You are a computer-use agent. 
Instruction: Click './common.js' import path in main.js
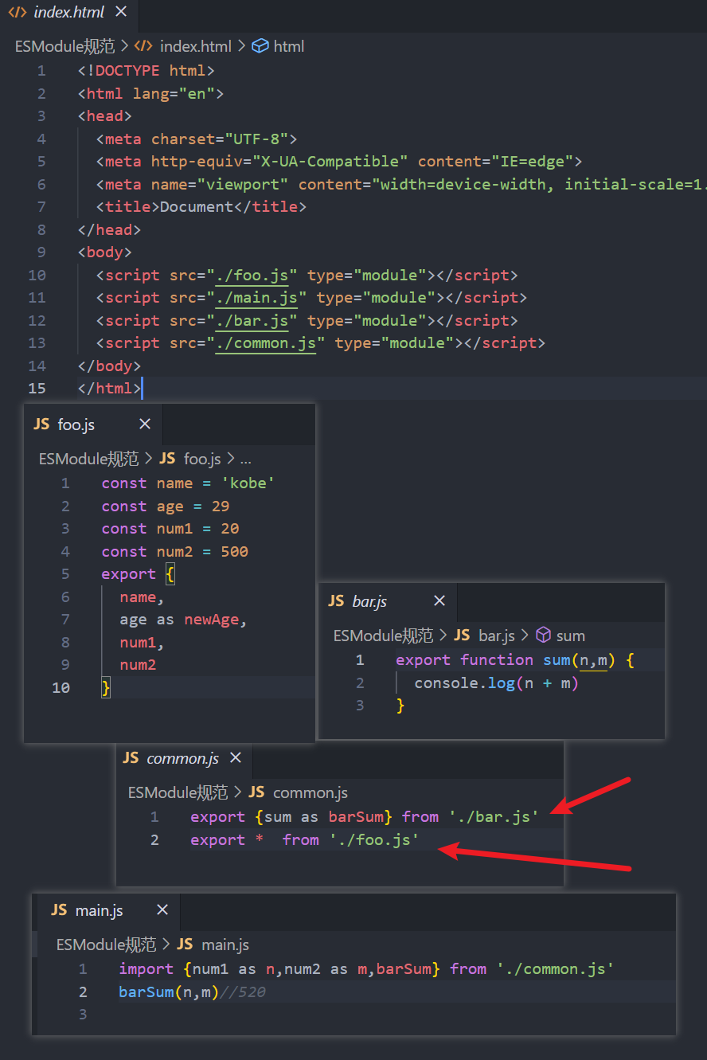pyautogui.click(x=555, y=969)
